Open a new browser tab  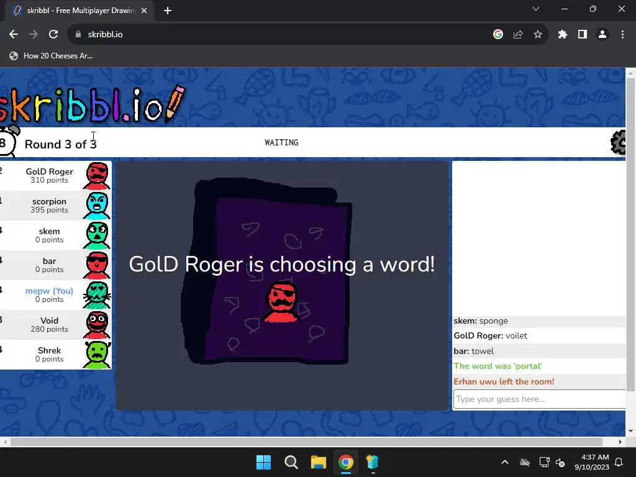pyautogui.click(x=168, y=11)
